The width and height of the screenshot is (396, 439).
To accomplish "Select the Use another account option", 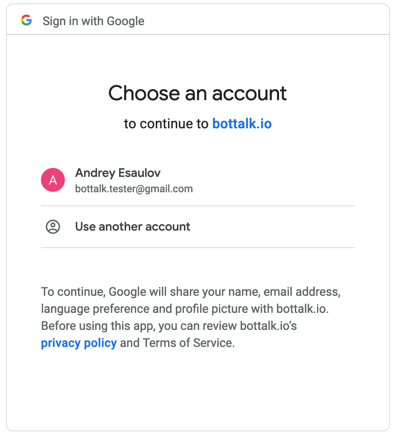I will 198,227.
